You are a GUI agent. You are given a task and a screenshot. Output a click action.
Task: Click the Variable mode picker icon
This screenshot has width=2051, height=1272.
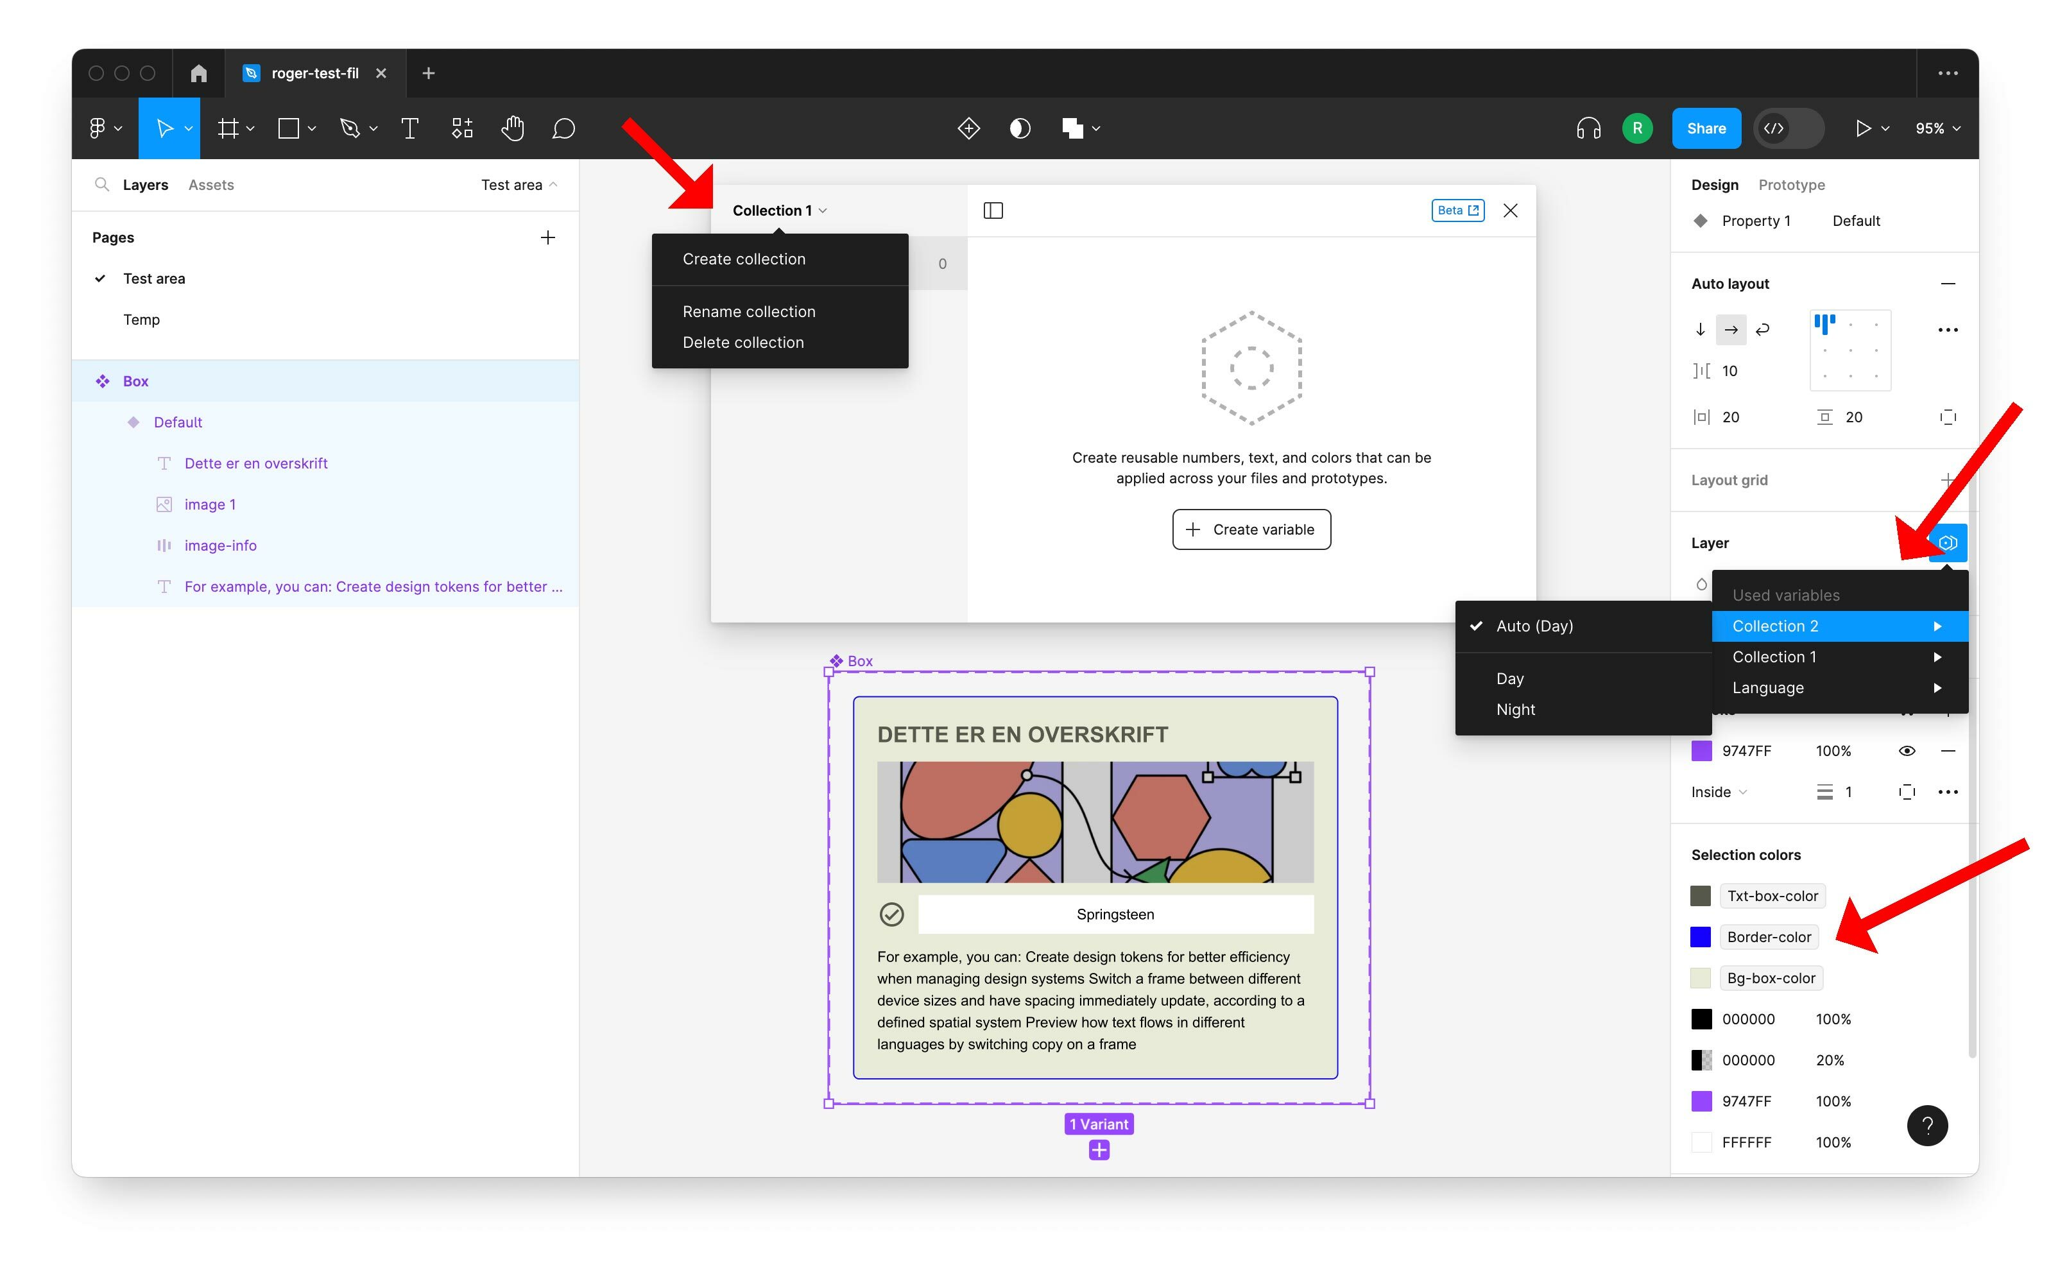pyautogui.click(x=1947, y=544)
